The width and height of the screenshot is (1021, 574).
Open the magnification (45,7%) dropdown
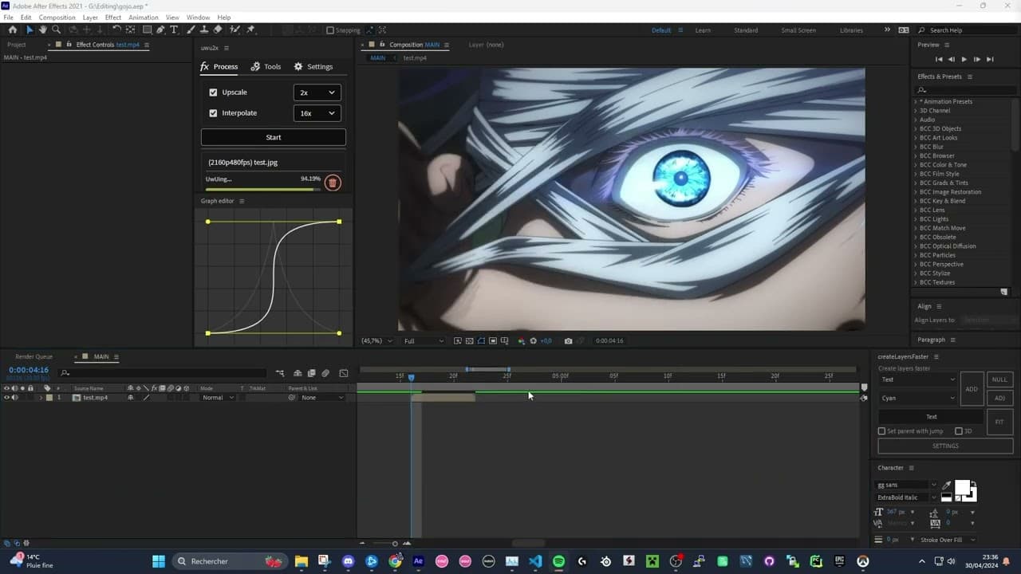pos(376,340)
